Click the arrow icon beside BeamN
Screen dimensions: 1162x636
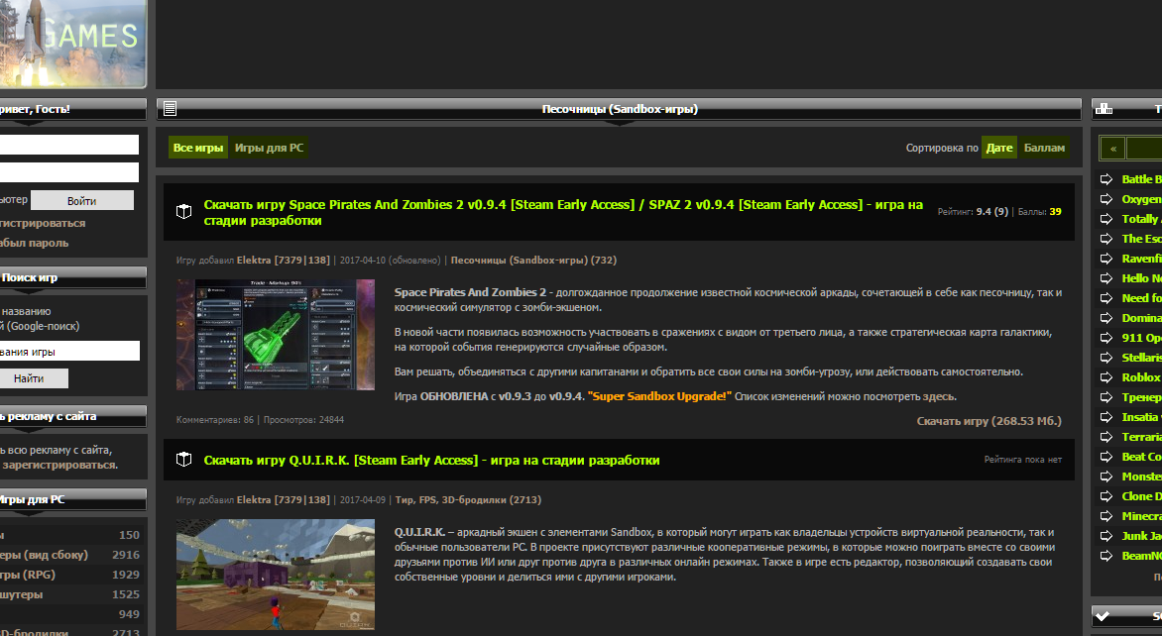point(1106,556)
